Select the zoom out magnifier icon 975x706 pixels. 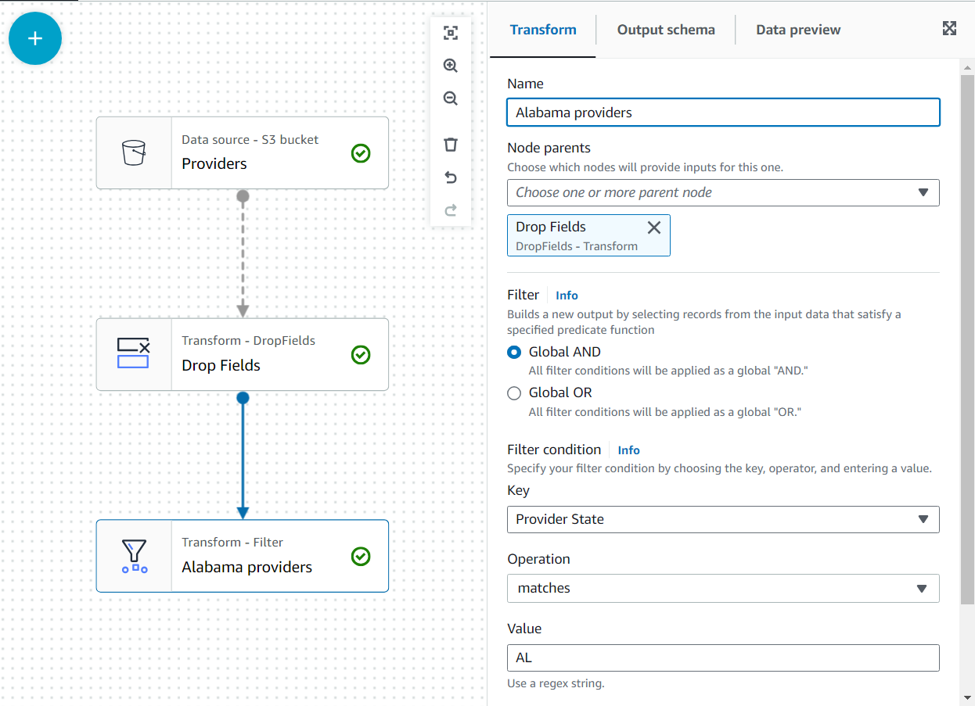click(451, 99)
